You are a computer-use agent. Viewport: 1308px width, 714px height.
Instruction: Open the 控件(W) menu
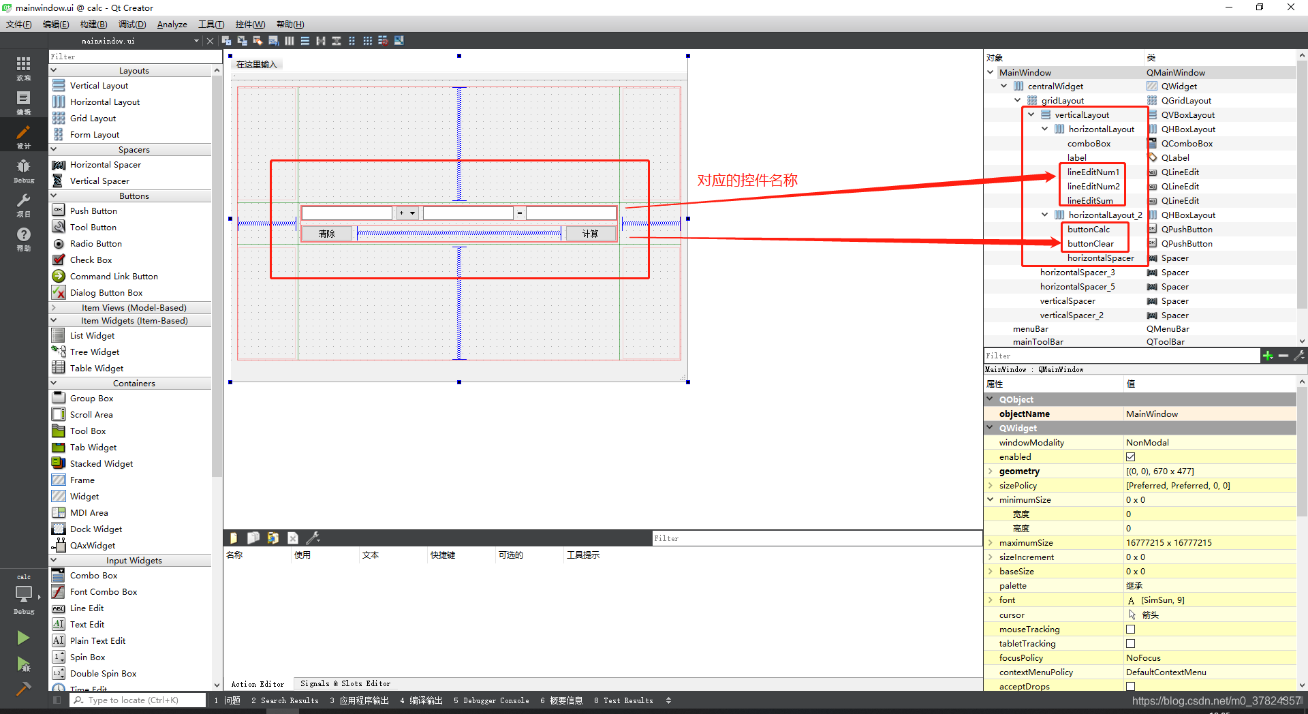click(250, 25)
